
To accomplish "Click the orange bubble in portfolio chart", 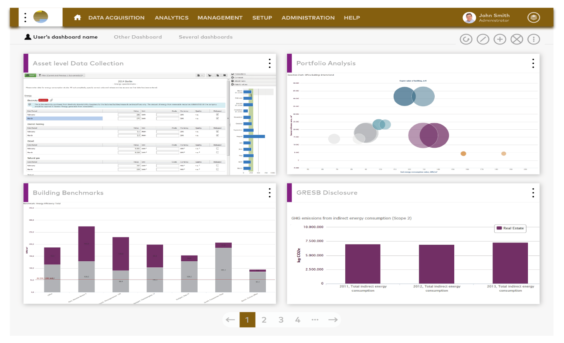I will click(x=463, y=153).
